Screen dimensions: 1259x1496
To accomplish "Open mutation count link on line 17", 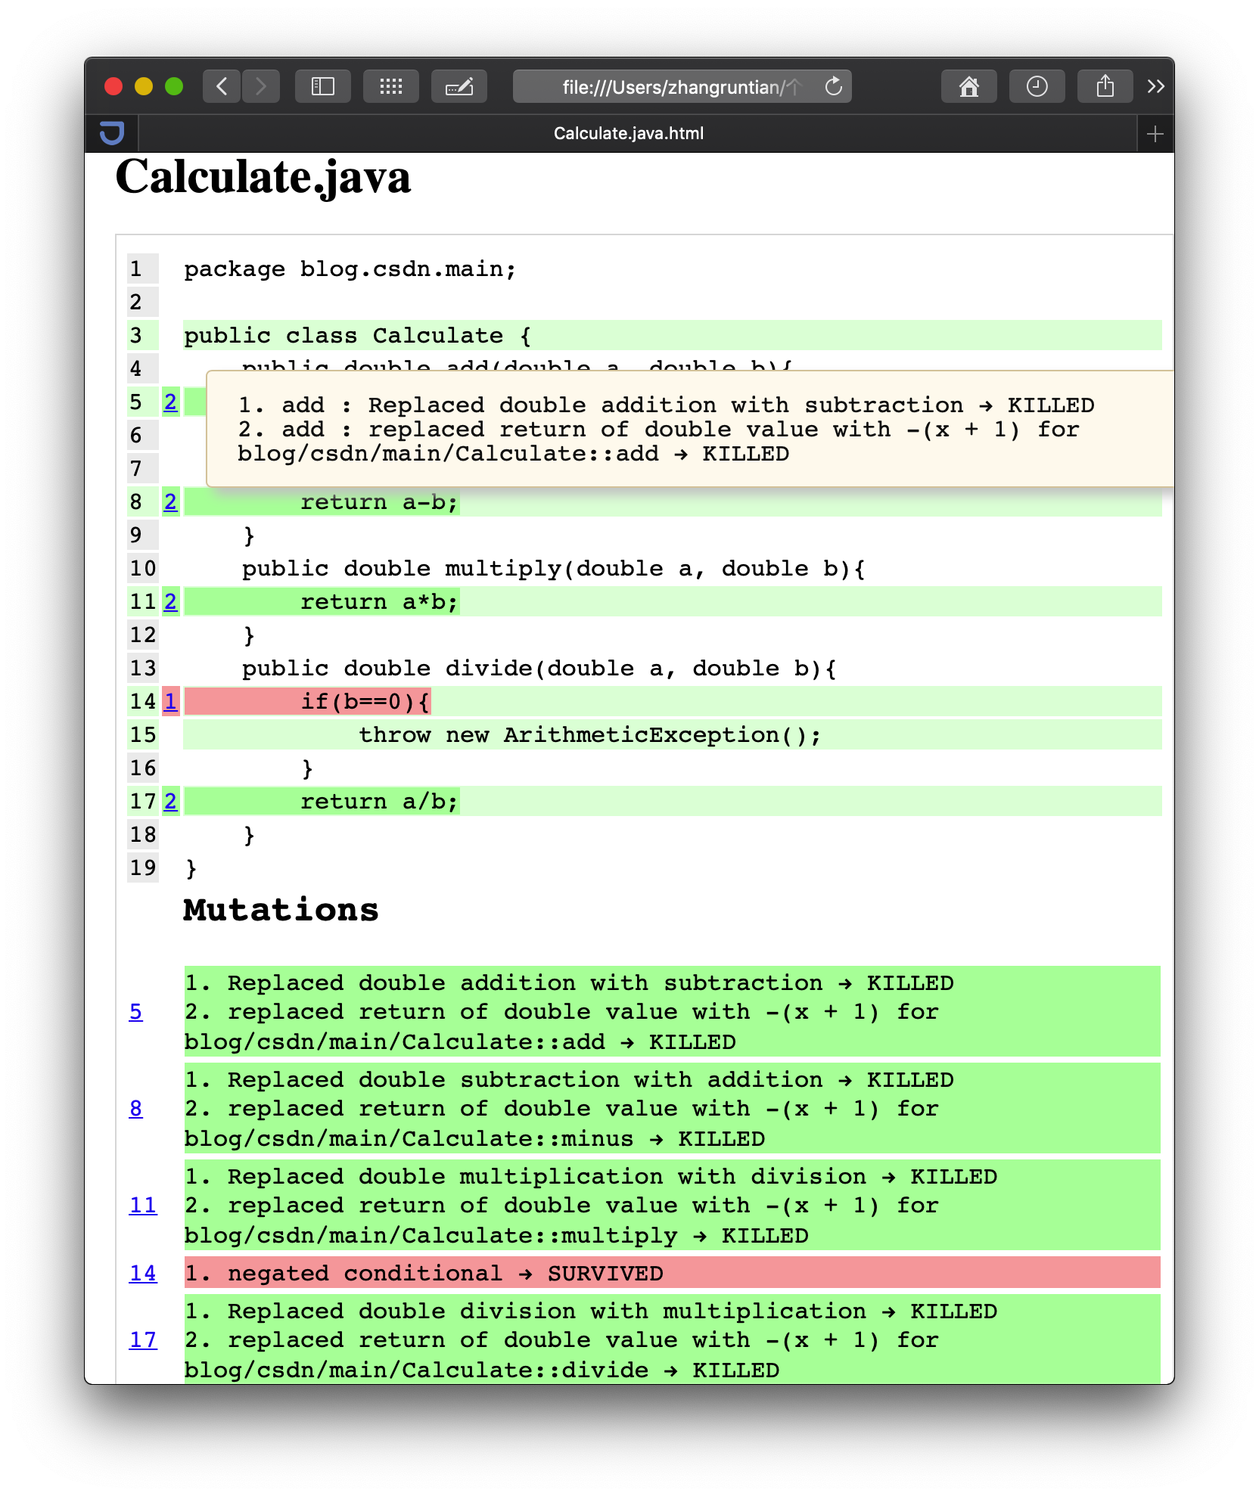I will point(170,801).
